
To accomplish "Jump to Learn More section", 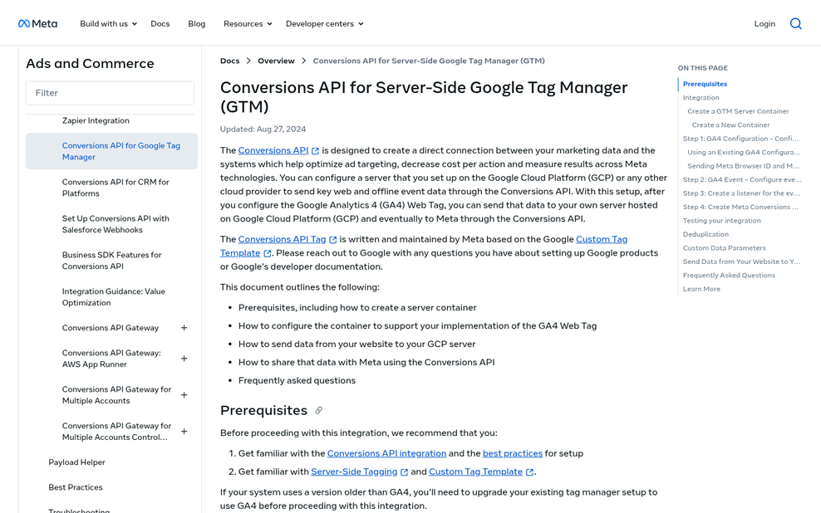I will point(701,289).
